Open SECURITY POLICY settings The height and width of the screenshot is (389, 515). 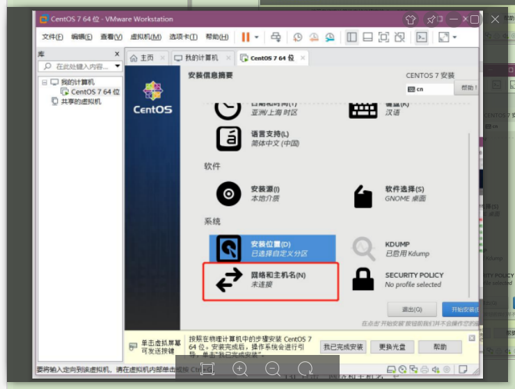click(398, 280)
